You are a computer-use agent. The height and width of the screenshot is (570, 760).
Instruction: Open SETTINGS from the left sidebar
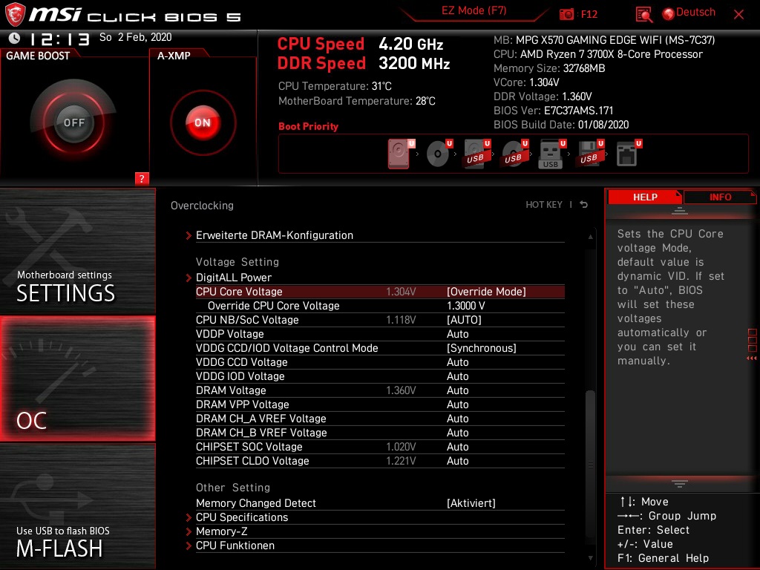(65, 293)
